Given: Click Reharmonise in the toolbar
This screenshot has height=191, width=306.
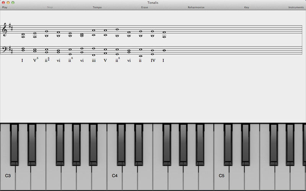Looking at the screenshot, I should 196,7.
